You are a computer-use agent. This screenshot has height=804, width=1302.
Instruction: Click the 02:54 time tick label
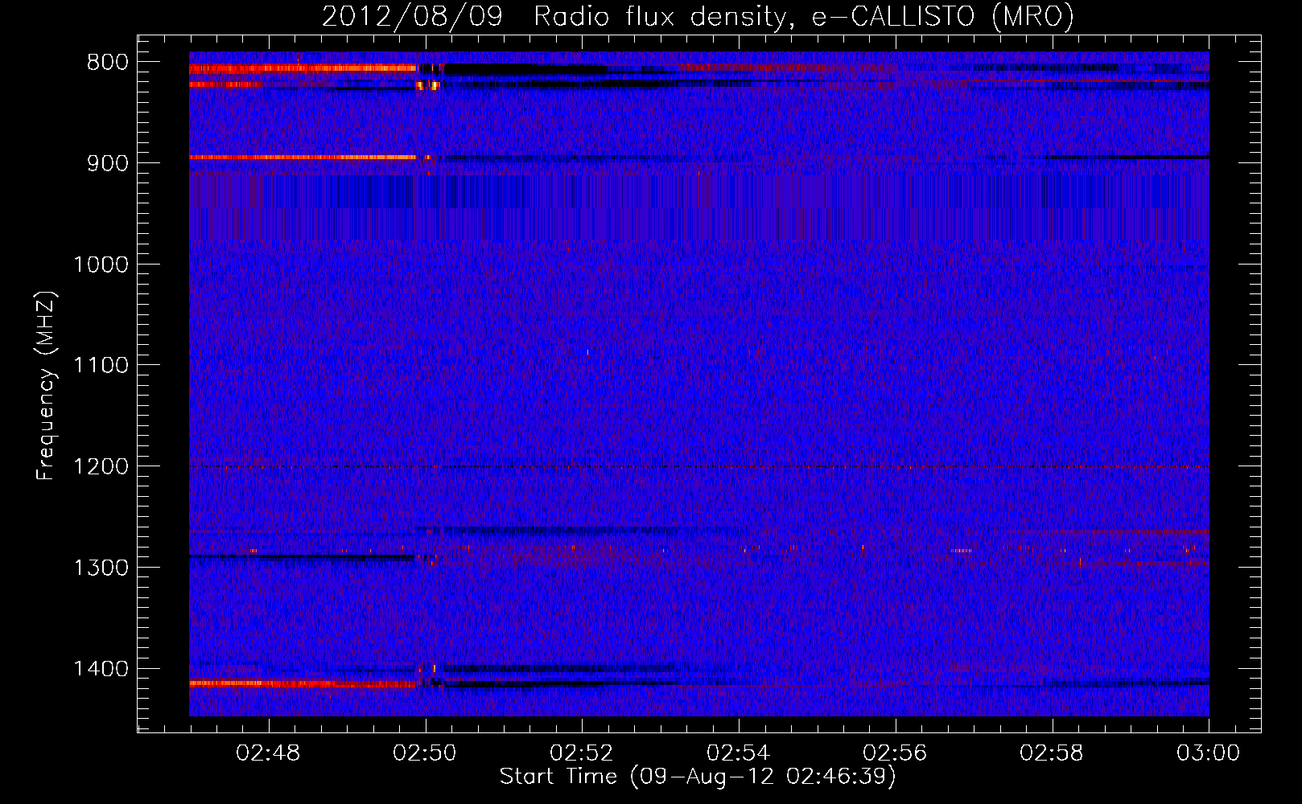click(739, 753)
